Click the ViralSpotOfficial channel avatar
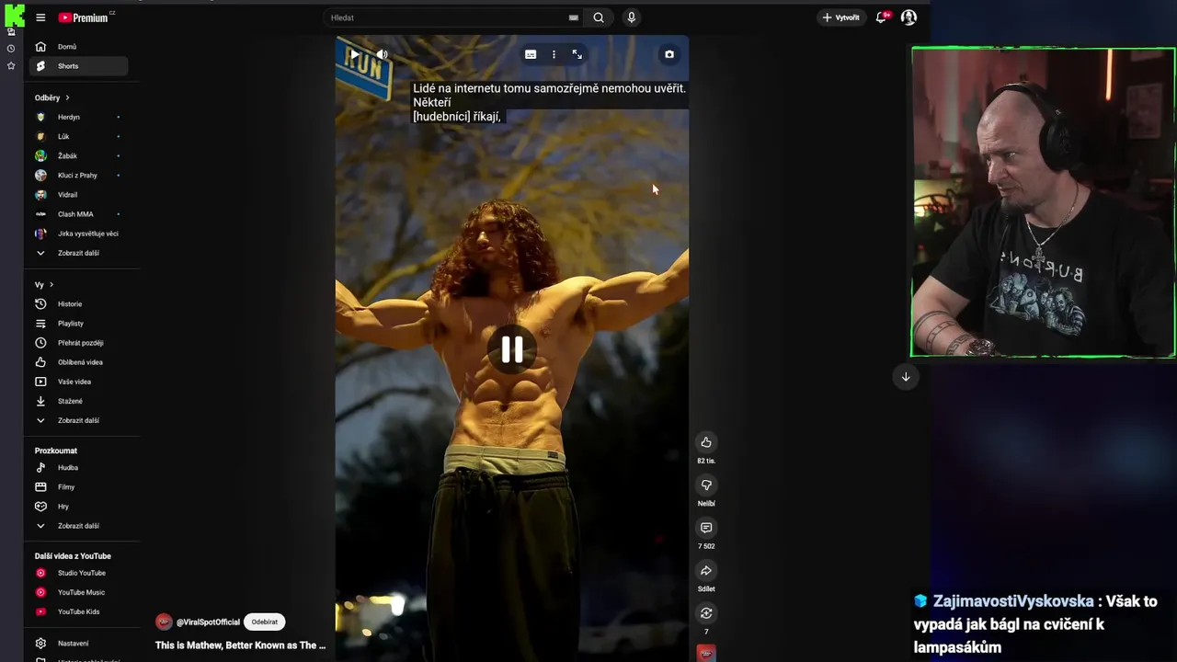This screenshot has width=1177, height=662. pos(165,622)
